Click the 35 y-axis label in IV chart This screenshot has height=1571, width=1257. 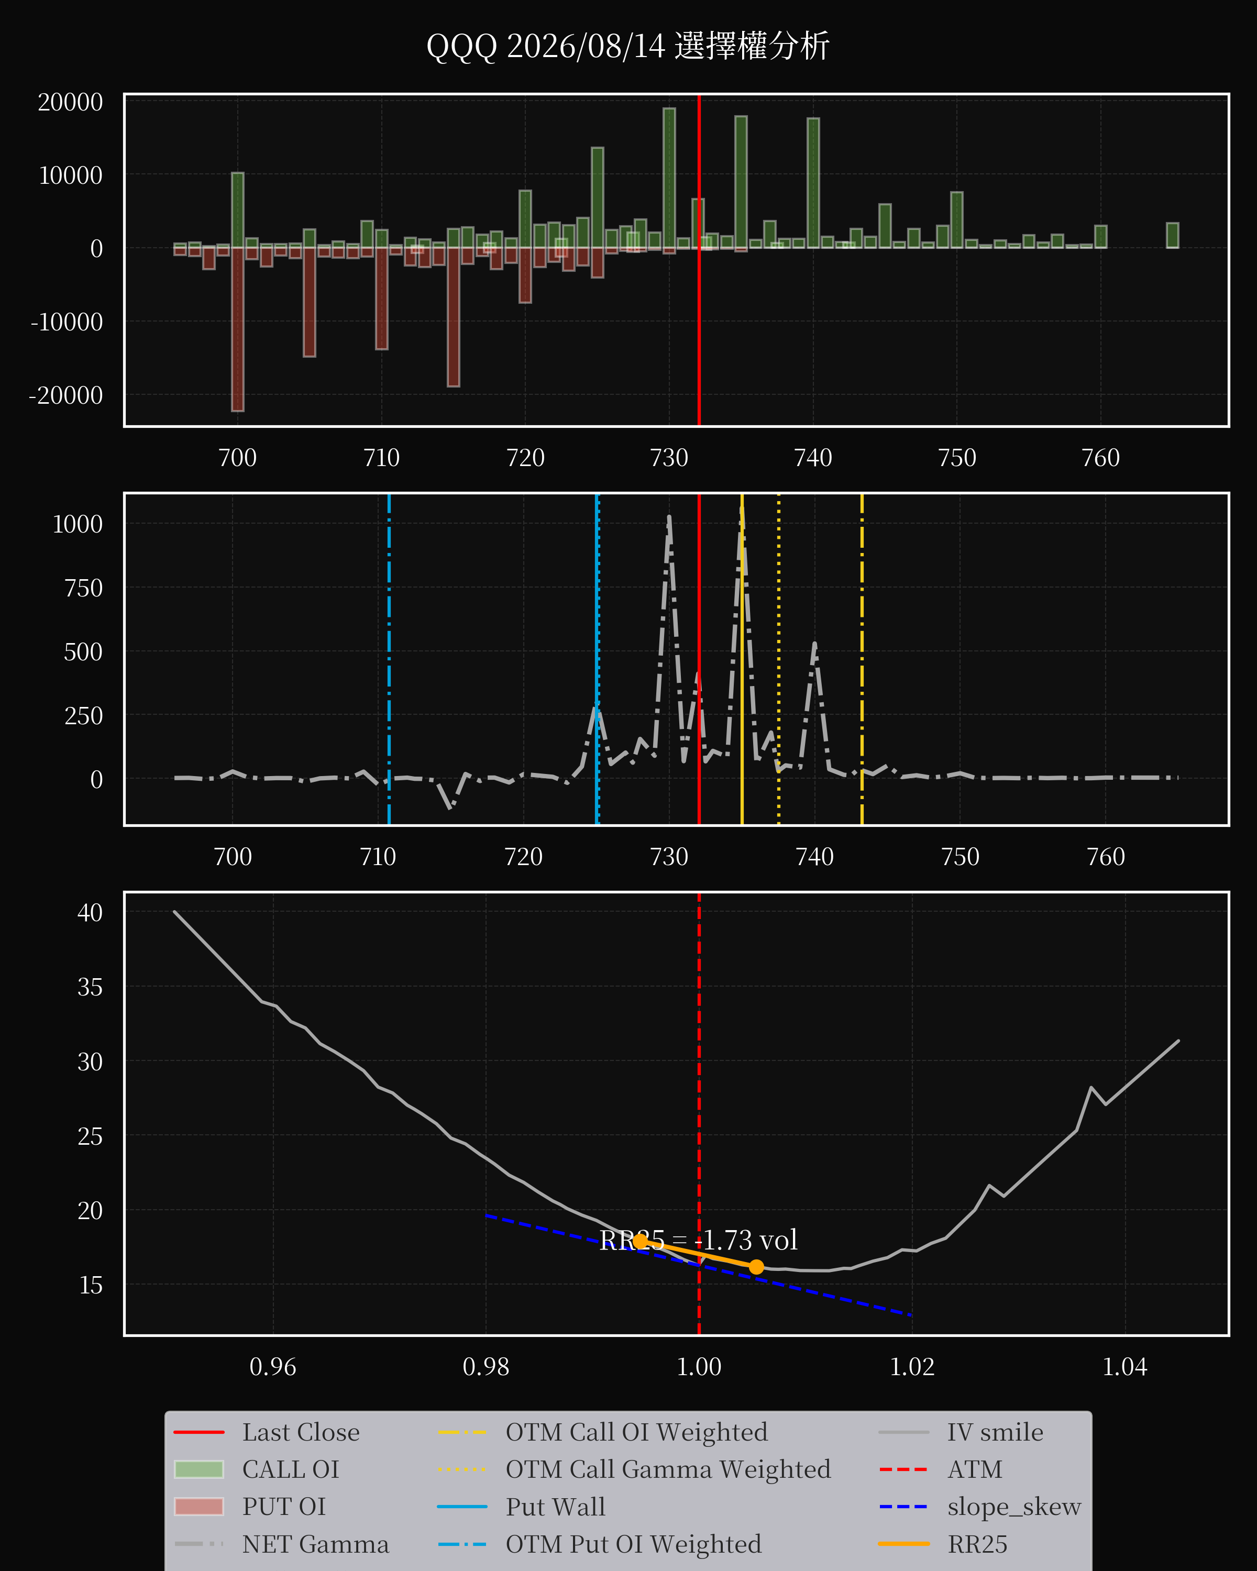91,987
